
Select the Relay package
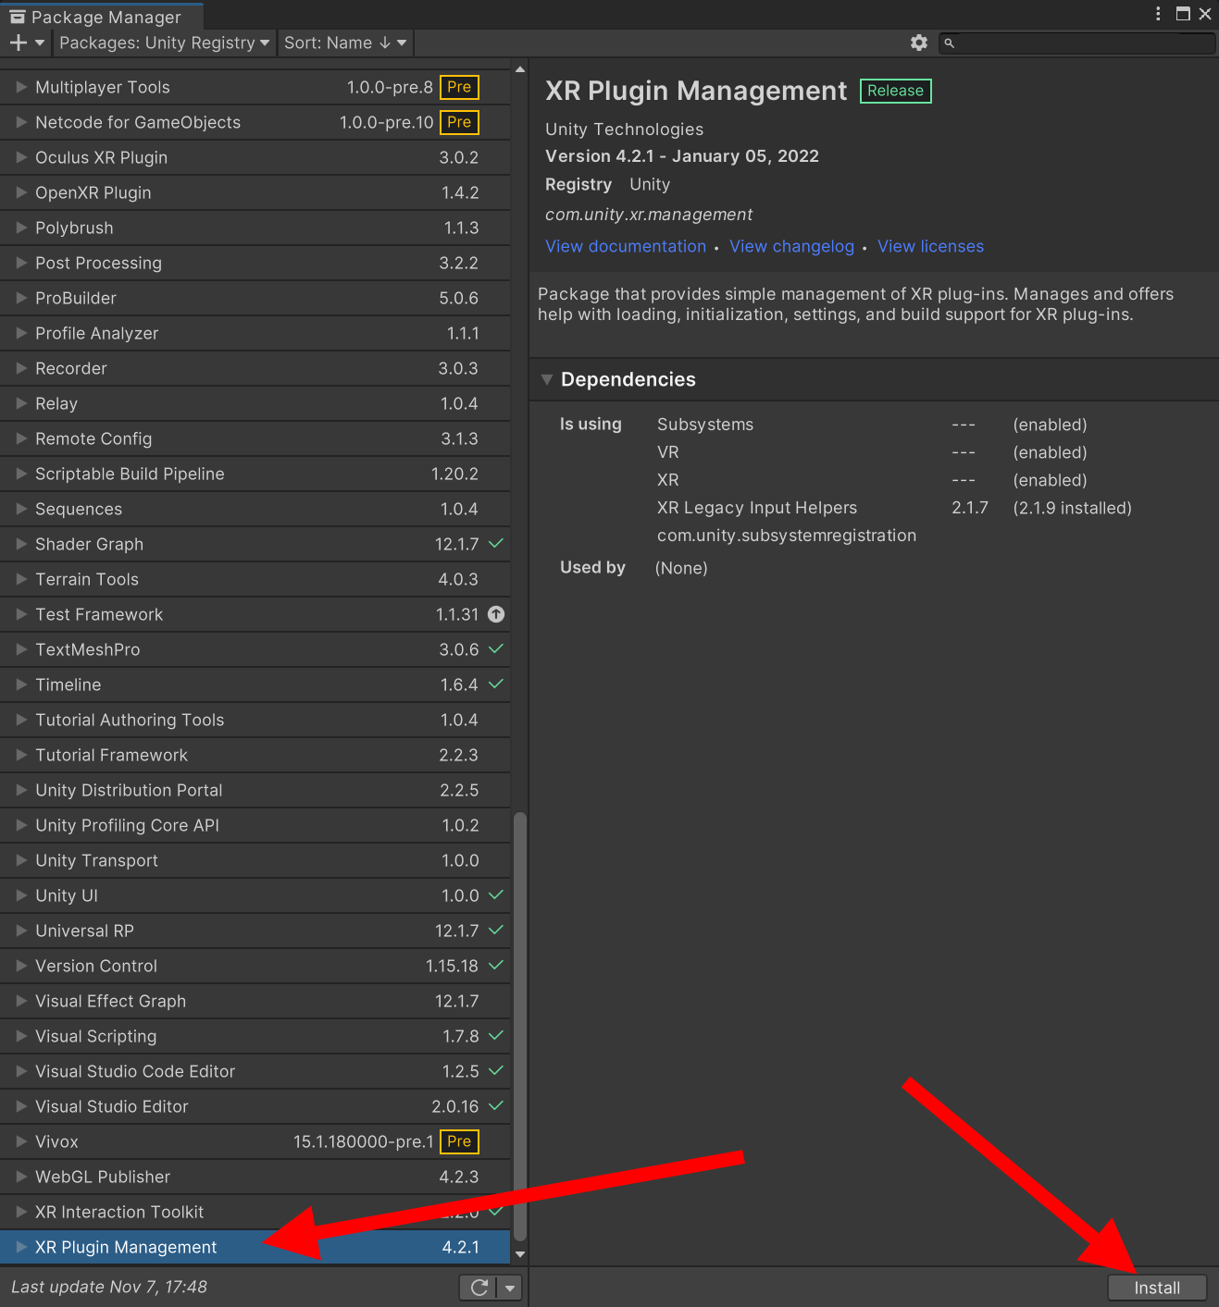pyautogui.click(x=255, y=403)
